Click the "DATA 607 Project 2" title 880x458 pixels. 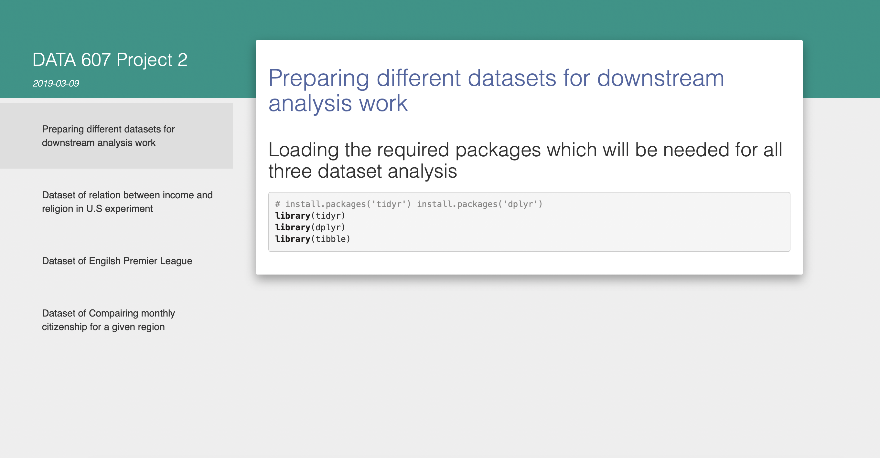pyautogui.click(x=110, y=60)
